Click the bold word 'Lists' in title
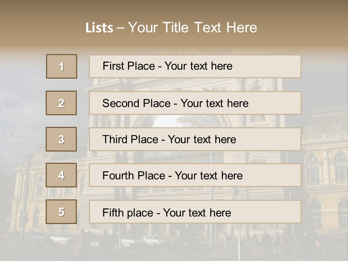The width and height of the screenshot is (348, 261). (x=99, y=28)
